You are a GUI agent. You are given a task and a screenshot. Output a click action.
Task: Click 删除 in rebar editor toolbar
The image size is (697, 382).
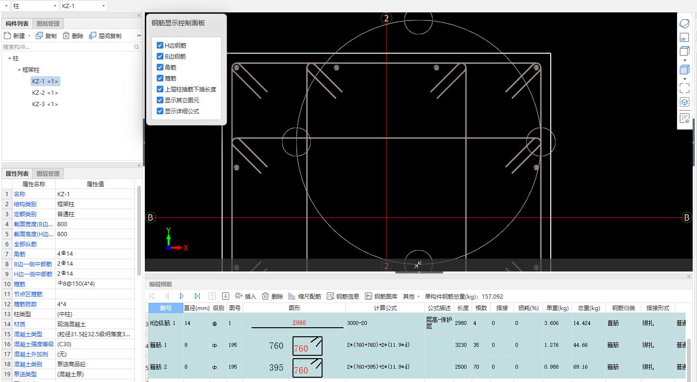[273, 296]
